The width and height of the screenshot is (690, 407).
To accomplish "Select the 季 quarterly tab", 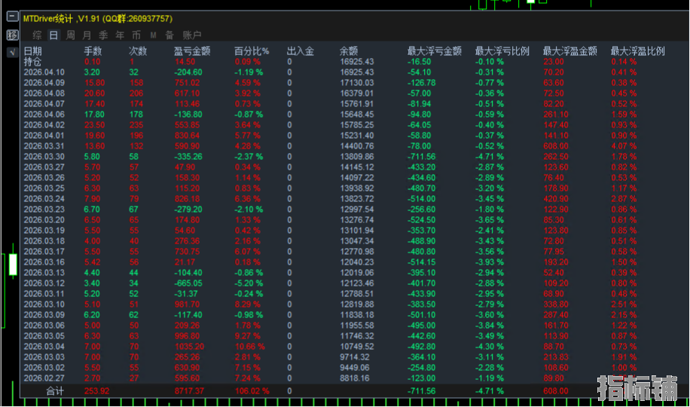I will 103,35.
